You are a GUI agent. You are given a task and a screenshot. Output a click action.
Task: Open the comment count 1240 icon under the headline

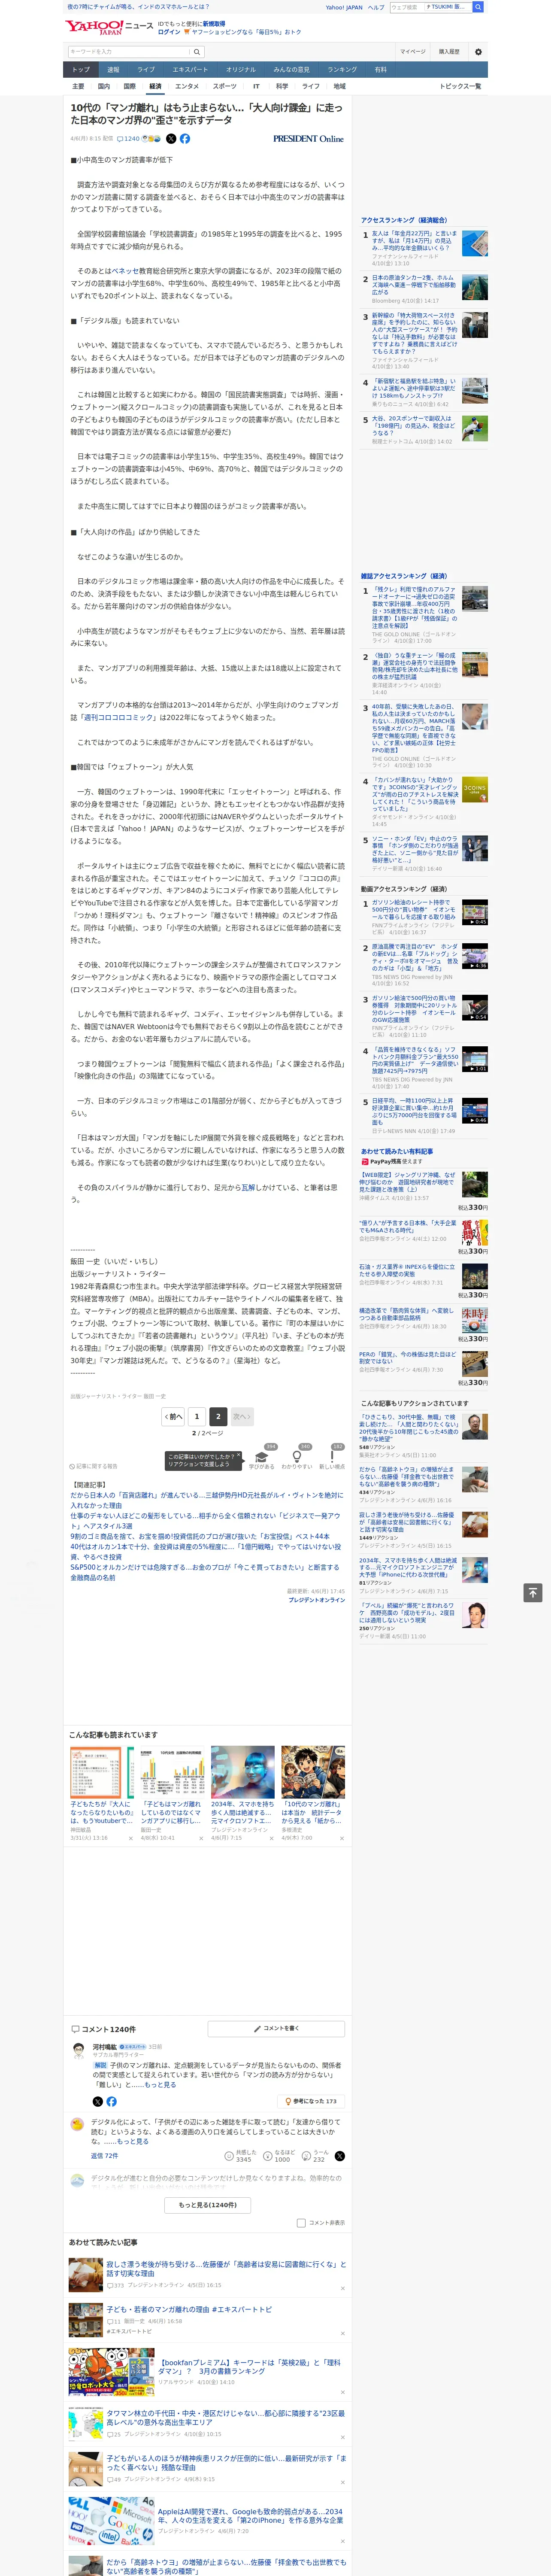point(128,139)
